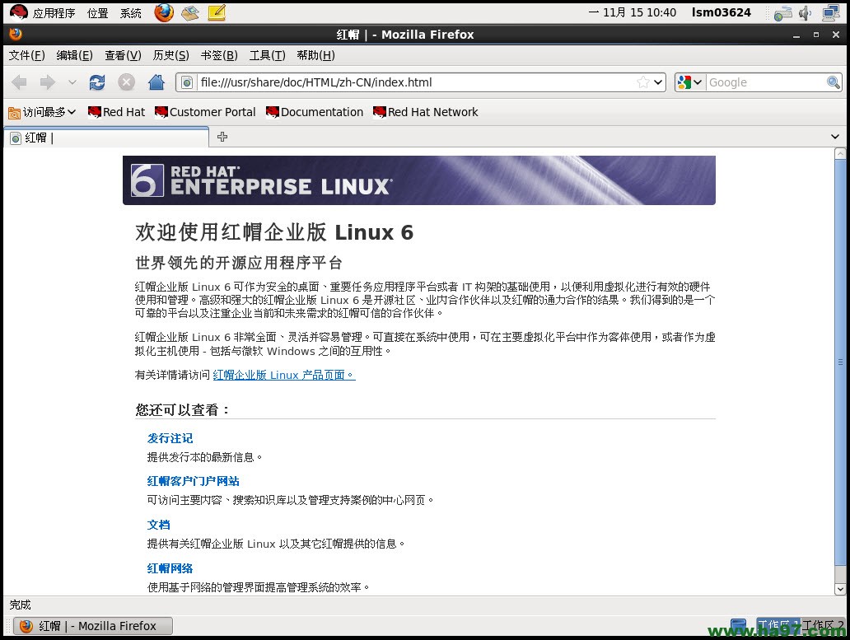Viewport: 850px width, 640px height.
Task: Open the address bar history dropdown
Action: click(658, 82)
